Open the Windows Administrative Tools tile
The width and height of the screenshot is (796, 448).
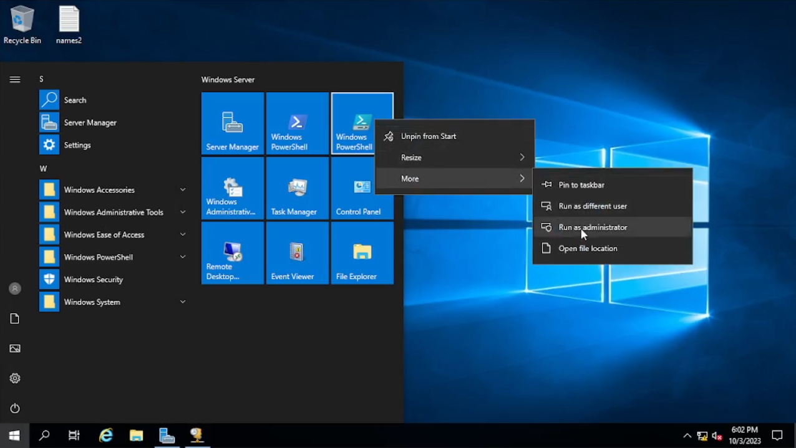[x=232, y=188]
